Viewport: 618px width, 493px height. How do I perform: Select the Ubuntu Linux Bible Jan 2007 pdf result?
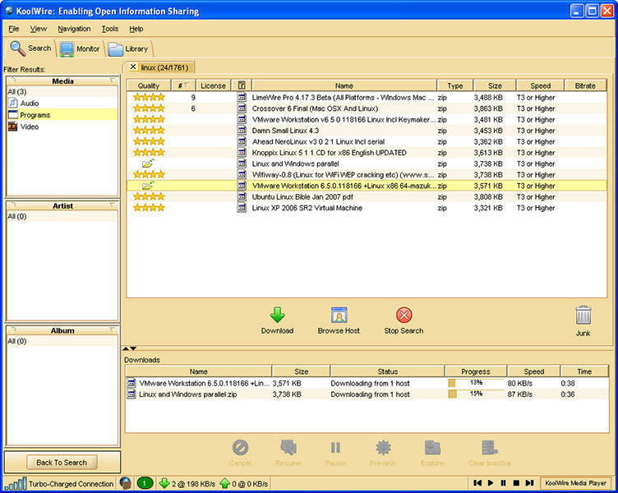point(367,196)
